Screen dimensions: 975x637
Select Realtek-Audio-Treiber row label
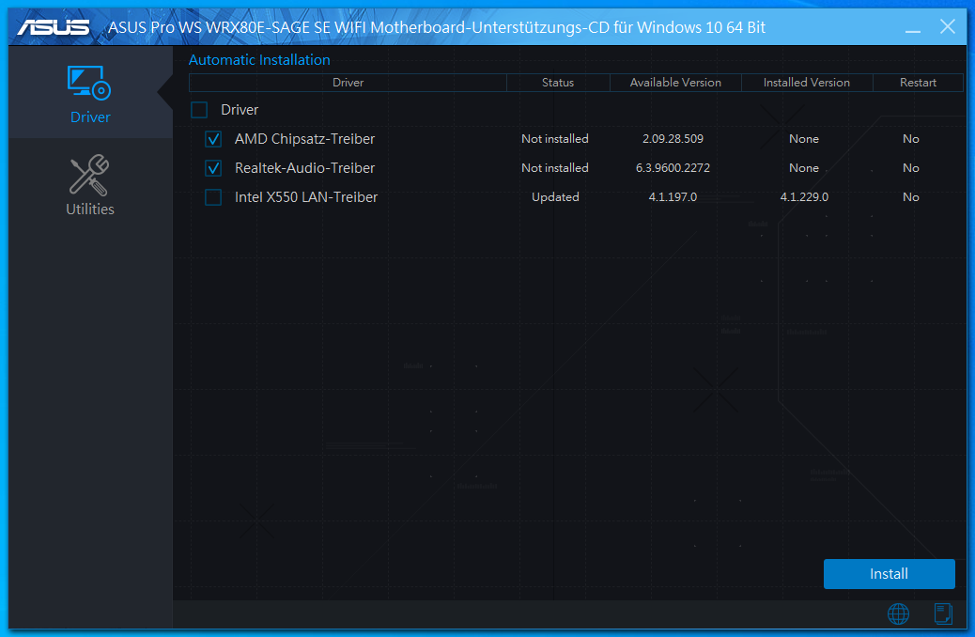tap(304, 168)
